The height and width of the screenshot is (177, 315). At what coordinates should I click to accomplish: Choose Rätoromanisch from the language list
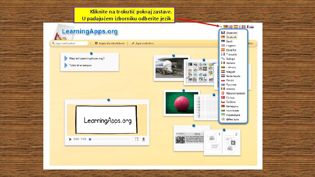(233, 93)
